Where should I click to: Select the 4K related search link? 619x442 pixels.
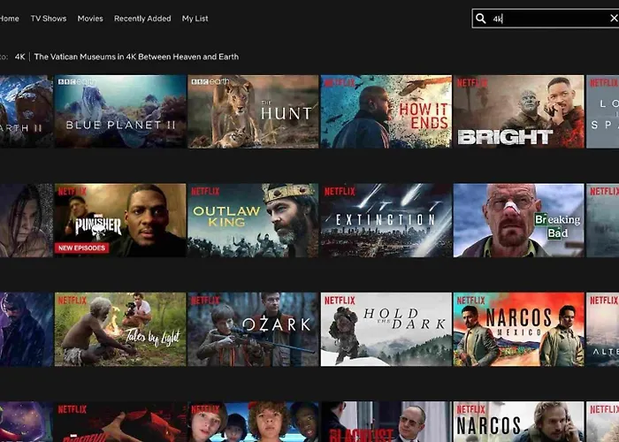19,57
